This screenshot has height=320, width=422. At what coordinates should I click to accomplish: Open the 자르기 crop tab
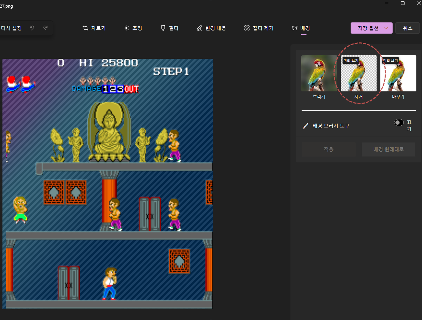[94, 28]
